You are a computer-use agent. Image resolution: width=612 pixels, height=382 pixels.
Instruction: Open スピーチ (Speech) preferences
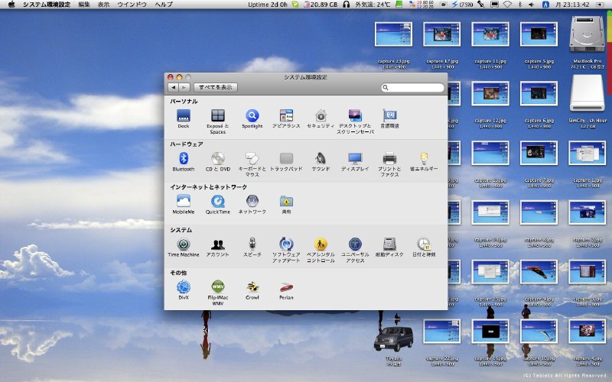coord(252,244)
